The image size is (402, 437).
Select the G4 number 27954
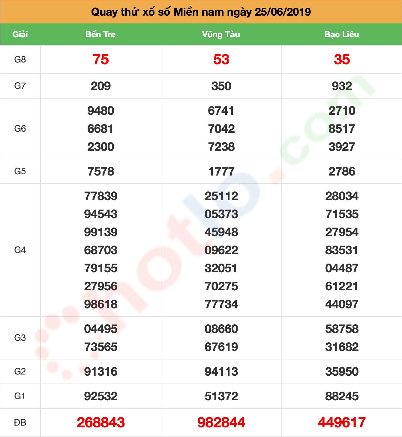tap(342, 232)
